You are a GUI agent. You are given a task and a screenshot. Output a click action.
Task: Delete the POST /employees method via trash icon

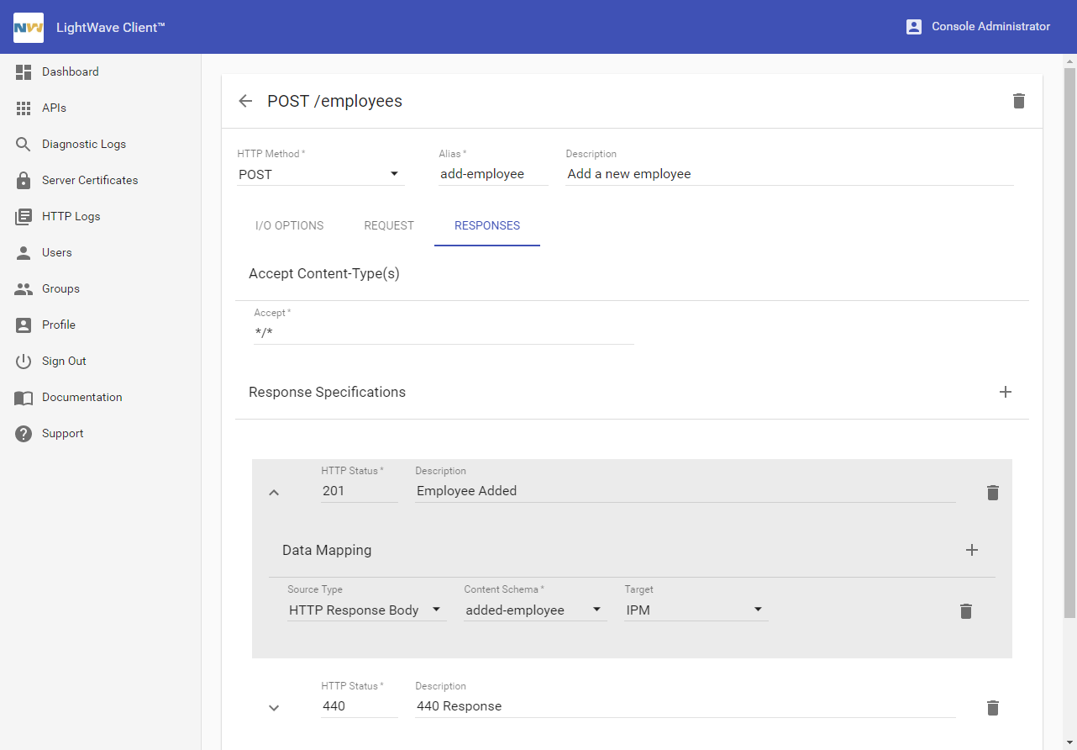click(1018, 101)
